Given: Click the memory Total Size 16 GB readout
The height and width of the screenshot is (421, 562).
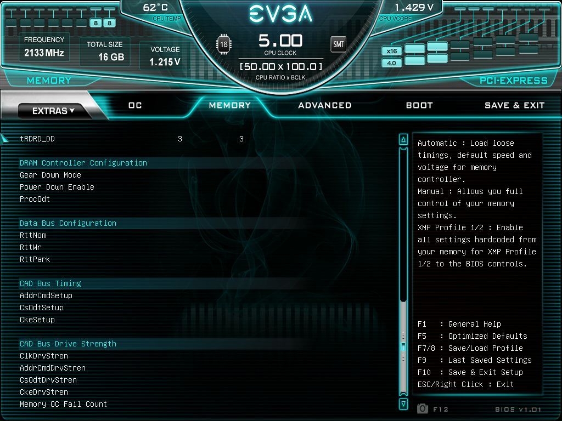Looking at the screenshot, I should pos(111,57).
